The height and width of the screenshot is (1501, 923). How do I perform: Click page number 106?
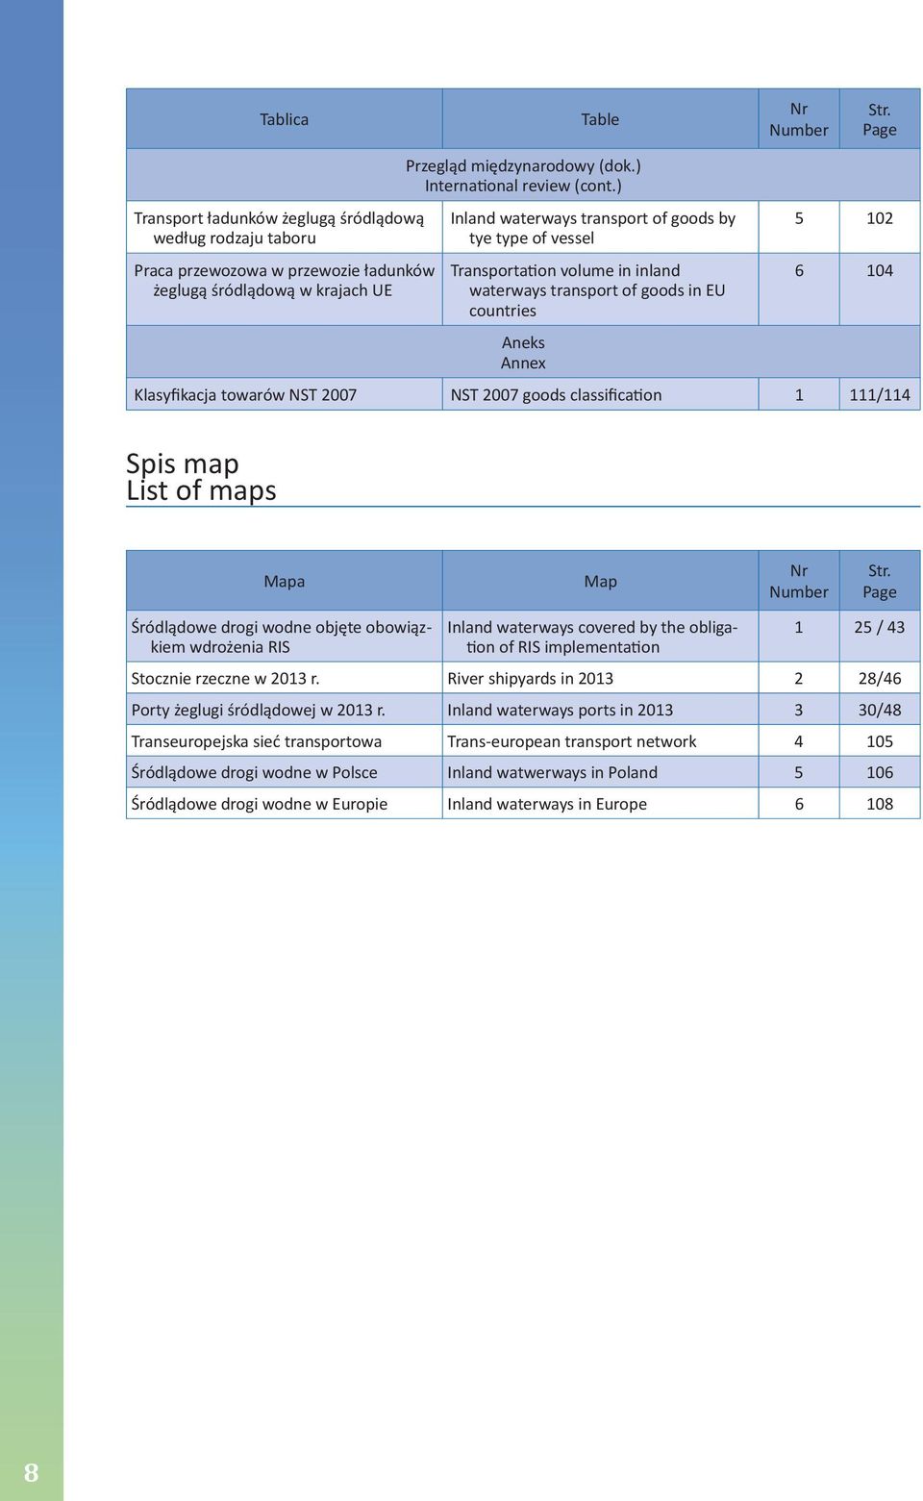tap(880, 772)
